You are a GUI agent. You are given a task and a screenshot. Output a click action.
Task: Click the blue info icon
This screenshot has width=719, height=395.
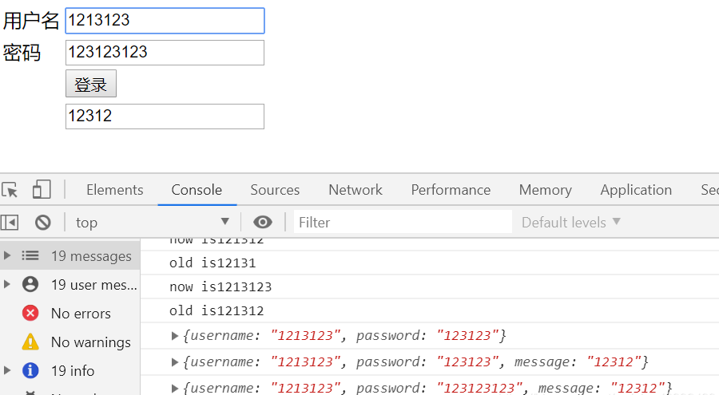(30, 370)
